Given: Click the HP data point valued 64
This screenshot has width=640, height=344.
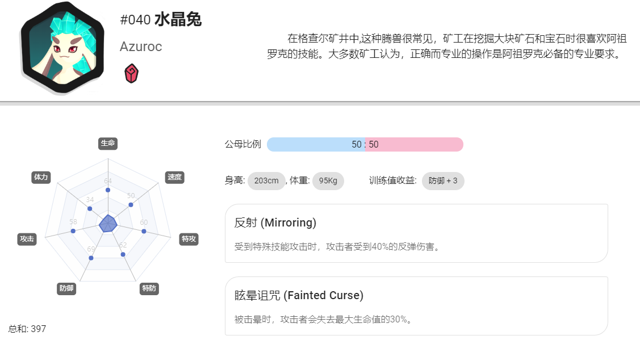Looking at the screenshot, I should click(x=108, y=190).
